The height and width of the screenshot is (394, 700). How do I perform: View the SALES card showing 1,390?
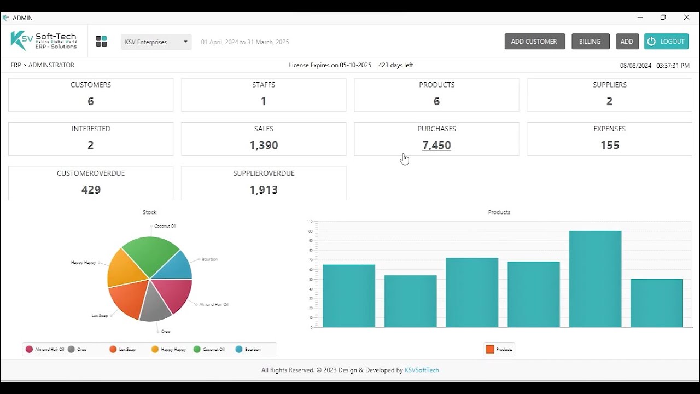pyautogui.click(x=264, y=139)
